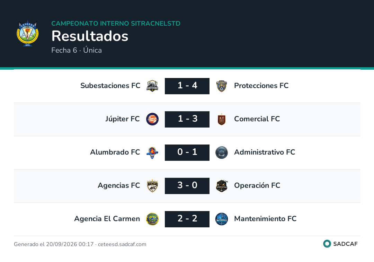Click the CETEESD league crest logo
Image resolution: width=374 pixels, height=262 pixels.
pos(27,33)
